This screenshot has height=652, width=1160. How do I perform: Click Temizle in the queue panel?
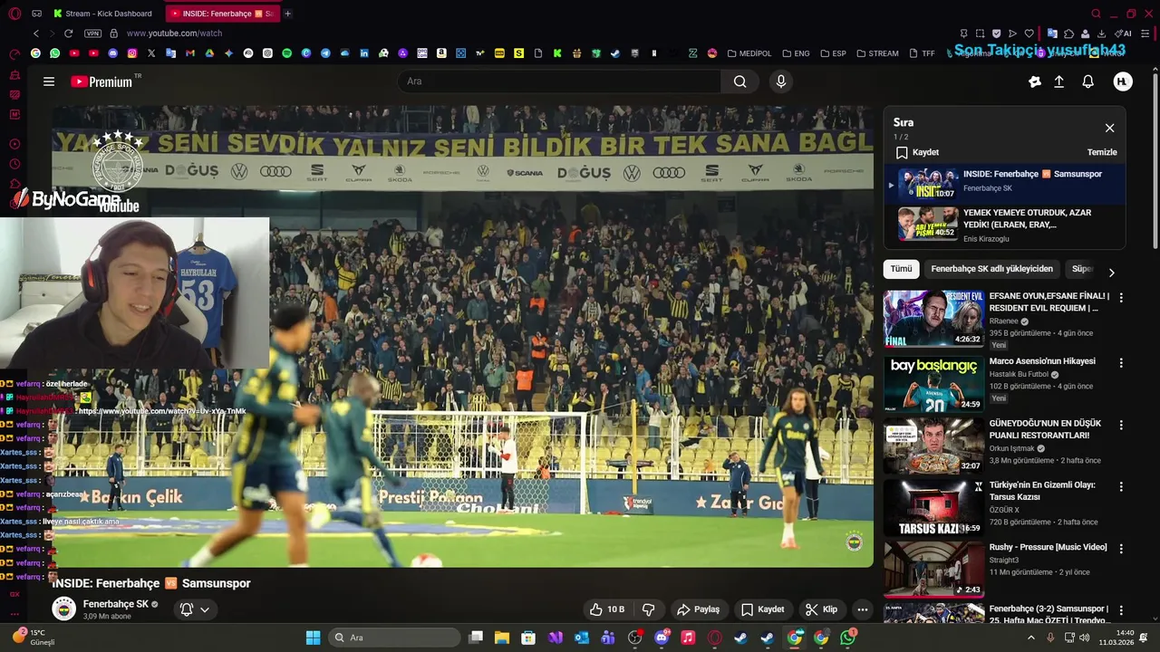1102,152
